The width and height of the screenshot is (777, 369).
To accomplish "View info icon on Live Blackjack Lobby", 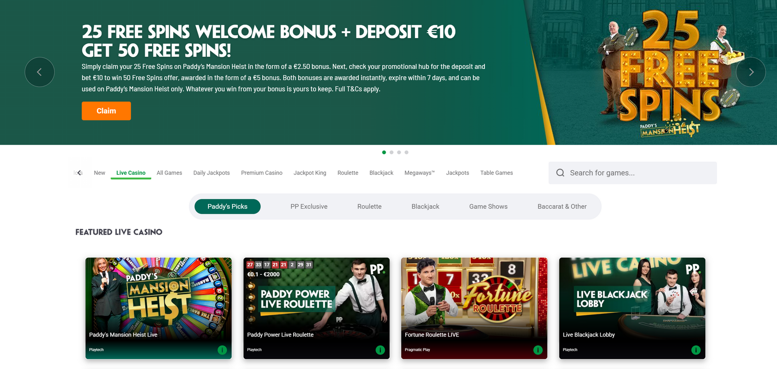I will click(x=696, y=350).
